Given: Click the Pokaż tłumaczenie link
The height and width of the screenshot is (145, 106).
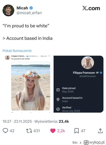Looking at the screenshot, I should [x=17, y=51].
